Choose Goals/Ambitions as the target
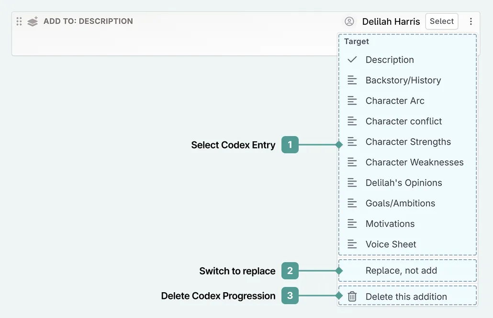The width and height of the screenshot is (493, 318). 400,203
